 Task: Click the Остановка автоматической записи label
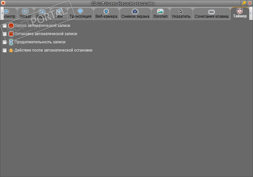tap(46, 34)
